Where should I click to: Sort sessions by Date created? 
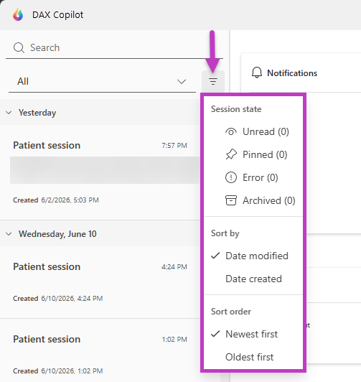[x=253, y=279]
